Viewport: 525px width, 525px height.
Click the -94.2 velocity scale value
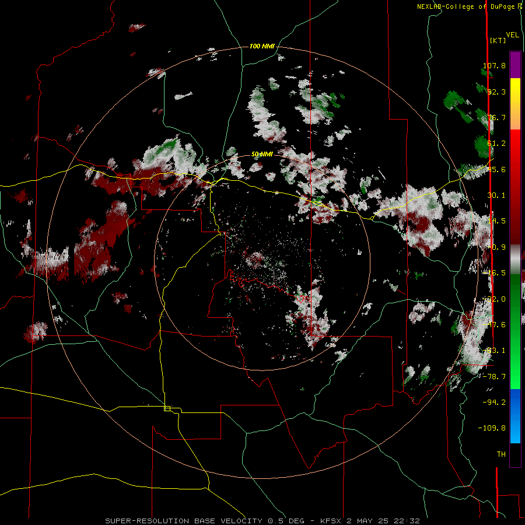click(494, 402)
